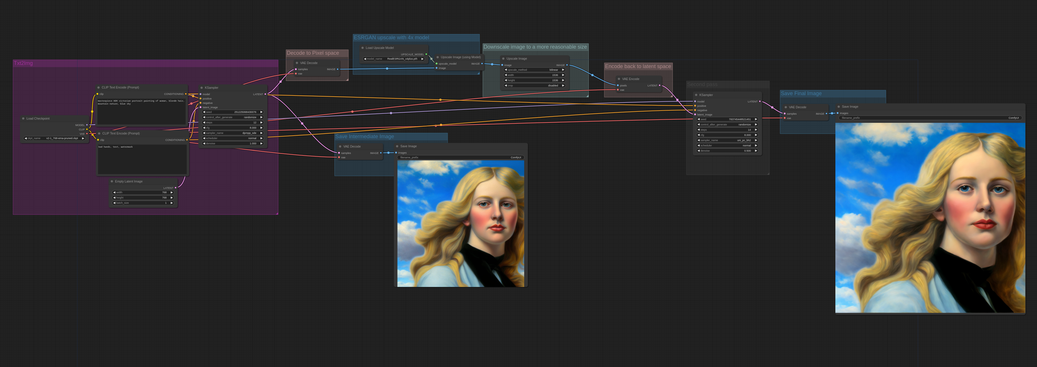The width and height of the screenshot is (1037, 367).
Task: Click the UPSCALE_MODEL output socket on Load Upscale Model
Action: (x=426, y=54)
